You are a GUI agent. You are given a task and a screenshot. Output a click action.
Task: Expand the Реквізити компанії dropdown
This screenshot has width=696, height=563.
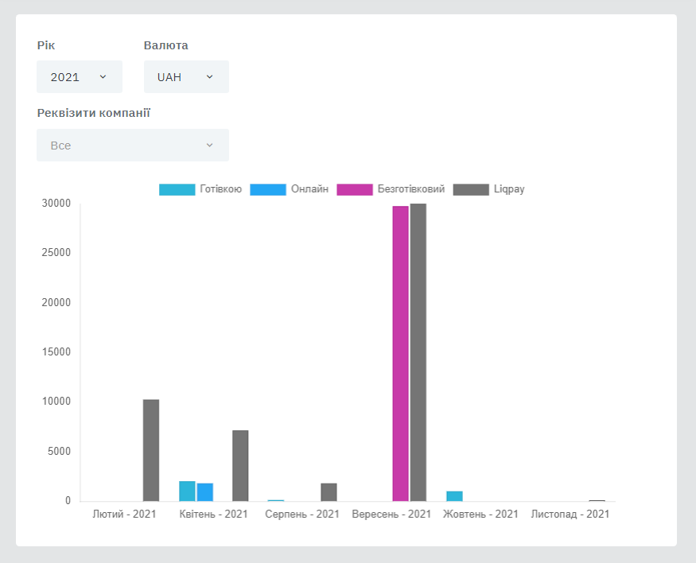[x=132, y=146]
